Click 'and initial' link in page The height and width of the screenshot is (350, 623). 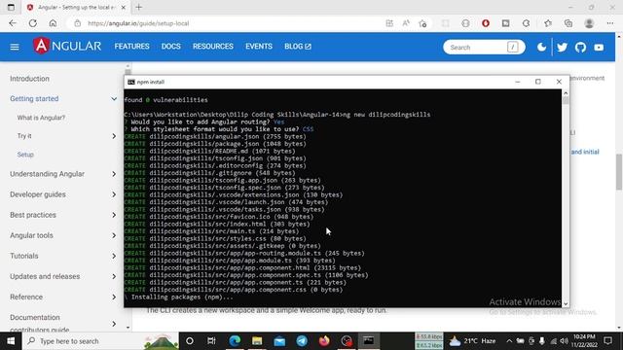[x=585, y=152]
